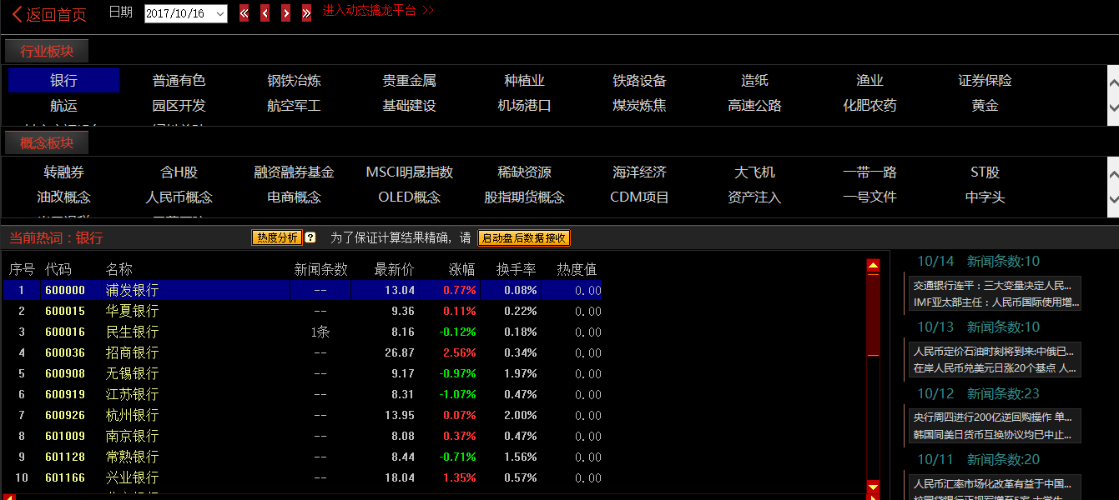Click the 返回首页 back arrow
Viewport: 1119px width, 500px height.
point(17,14)
